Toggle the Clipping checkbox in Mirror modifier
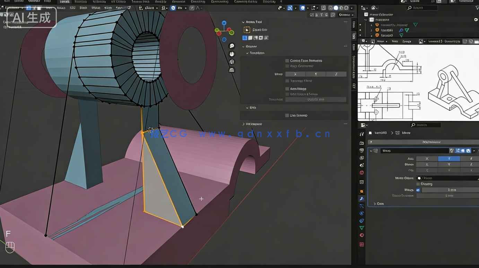 (418, 184)
